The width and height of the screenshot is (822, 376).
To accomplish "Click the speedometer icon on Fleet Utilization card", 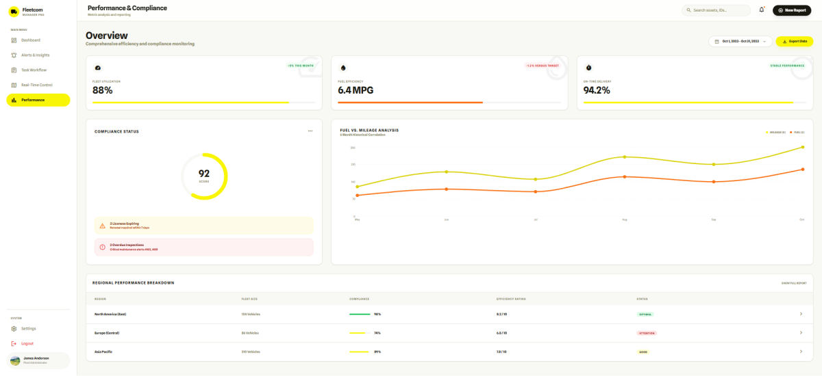I will [x=97, y=68].
